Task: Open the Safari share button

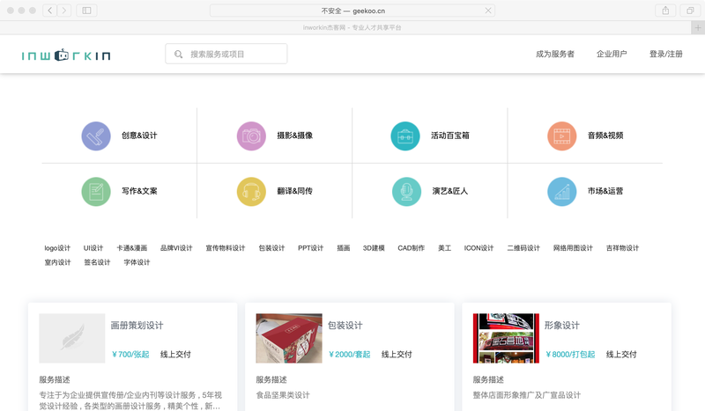Action: [x=665, y=11]
